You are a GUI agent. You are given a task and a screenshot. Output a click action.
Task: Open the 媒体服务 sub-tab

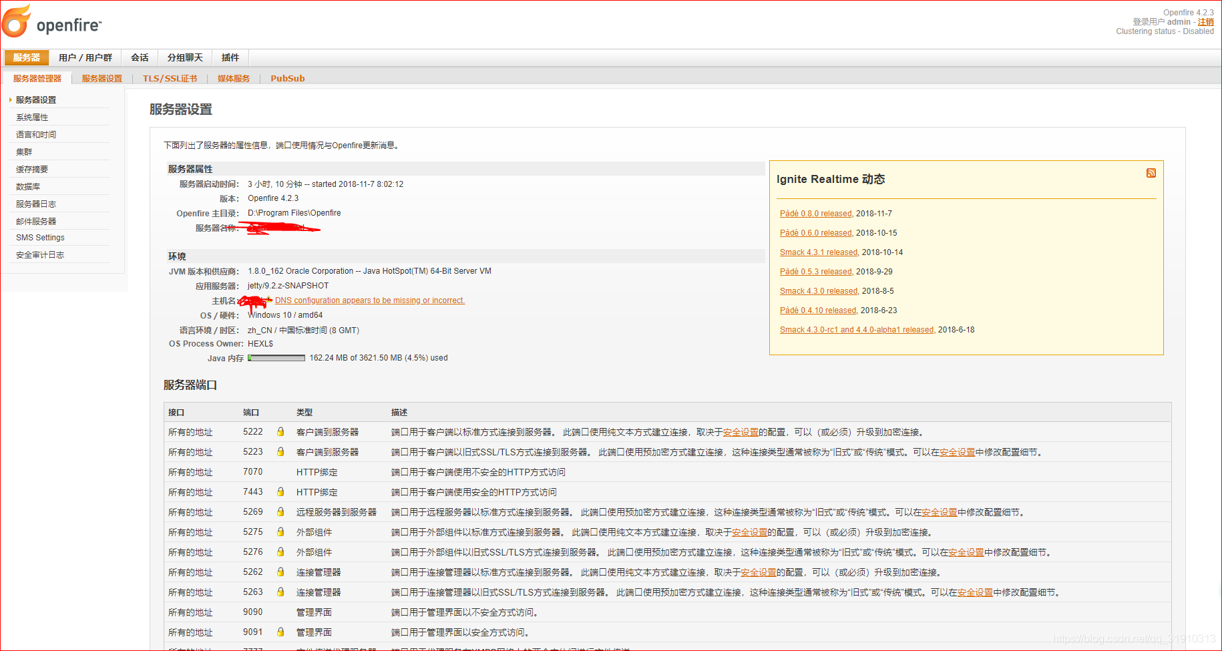pyautogui.click(x=234, y=78)
